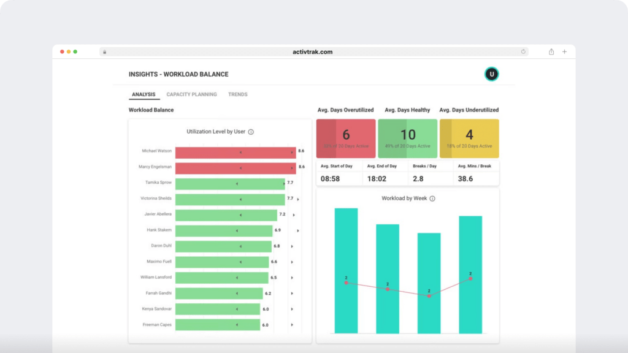Select Tamika Sprow's green utilization bar
The height and width of the screenshot is (353, 628).
[230, 184]
